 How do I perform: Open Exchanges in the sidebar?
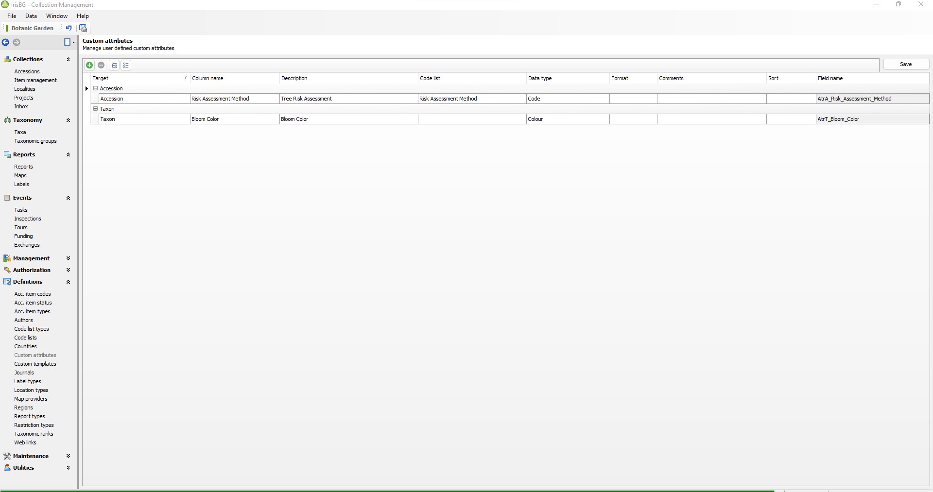pos(27,245)
